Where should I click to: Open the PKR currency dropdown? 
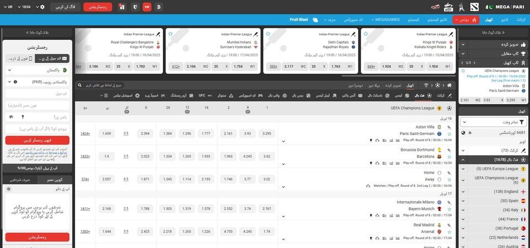(37, 82)
